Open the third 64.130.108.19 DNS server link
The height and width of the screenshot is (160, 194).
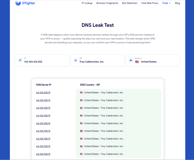pos(43,108)
